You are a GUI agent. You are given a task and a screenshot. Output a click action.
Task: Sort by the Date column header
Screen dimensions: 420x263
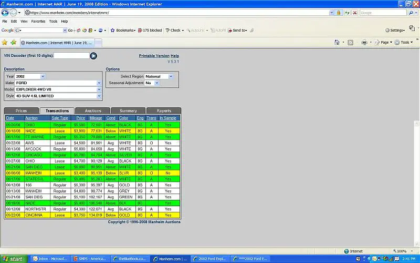[x=10, y=118]
